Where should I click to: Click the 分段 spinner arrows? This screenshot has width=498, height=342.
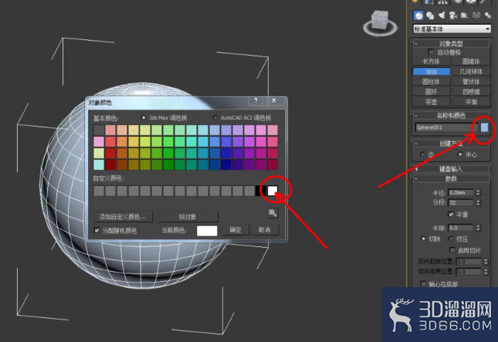click(x=478, y=202)
